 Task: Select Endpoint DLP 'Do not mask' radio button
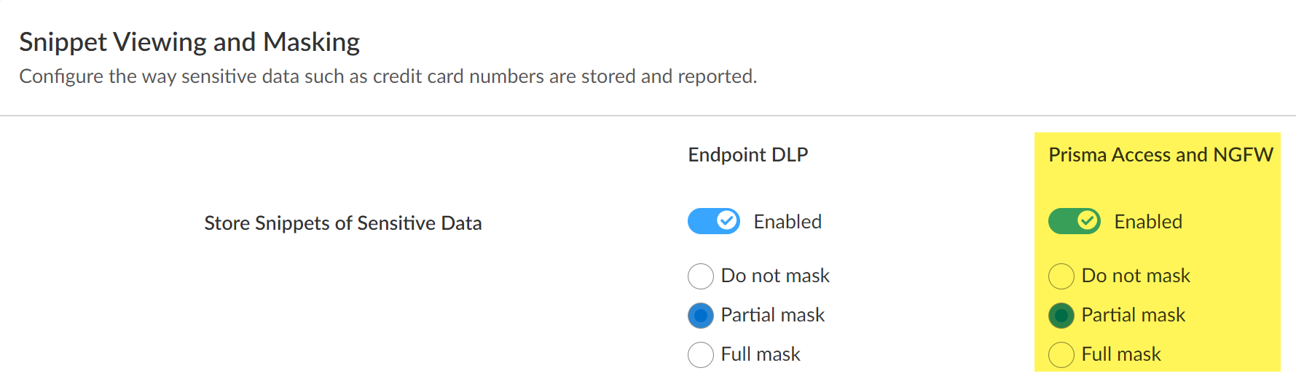pos(700,276)
